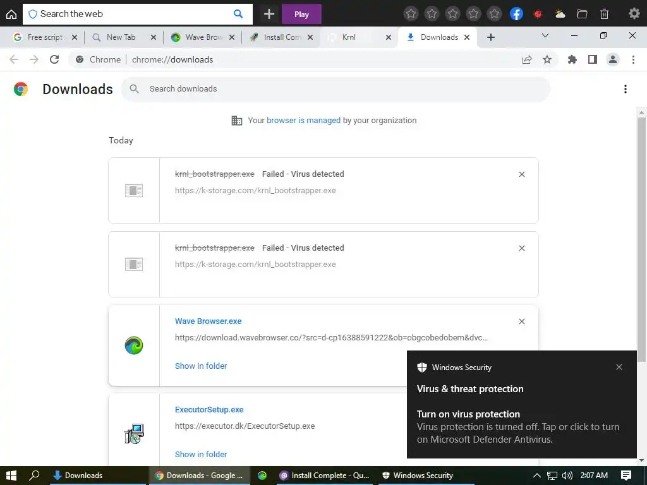Click the trash bin icon in top bar
Viewport: 647px width, 485px height.
point(604,14)
